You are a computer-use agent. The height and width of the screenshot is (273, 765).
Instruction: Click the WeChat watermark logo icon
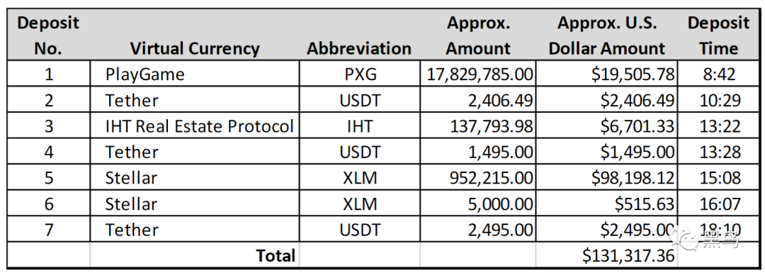coord(684,238)
